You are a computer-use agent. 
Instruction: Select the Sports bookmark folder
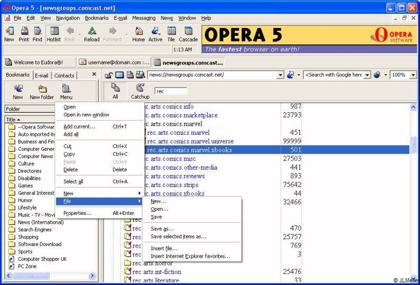point(25,251)
